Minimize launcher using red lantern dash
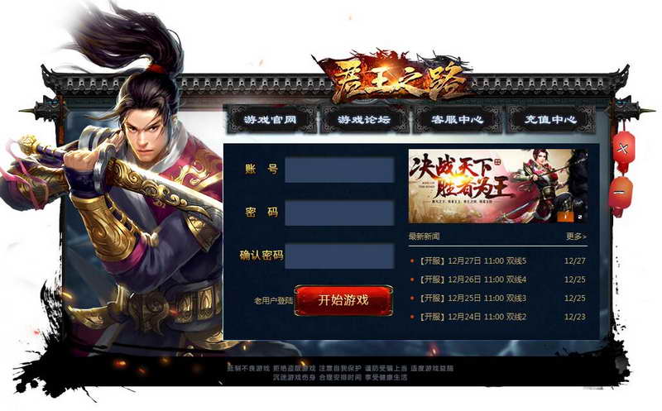Viewport: 662px width, 411px height. pyautogui.click(x=621, y=193)
